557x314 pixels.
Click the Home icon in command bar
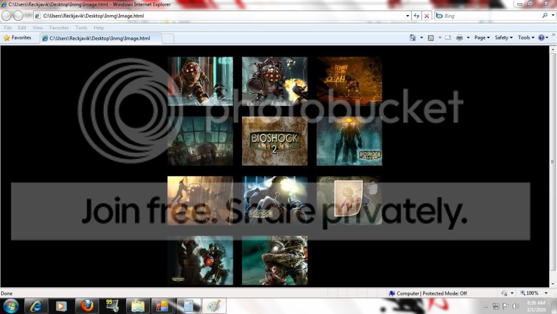point(412,37)
